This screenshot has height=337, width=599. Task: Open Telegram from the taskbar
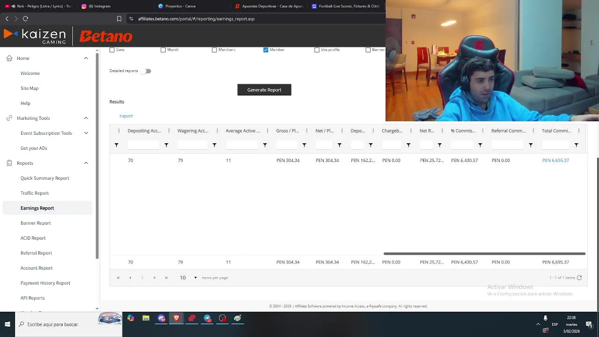tap(207, 318)
